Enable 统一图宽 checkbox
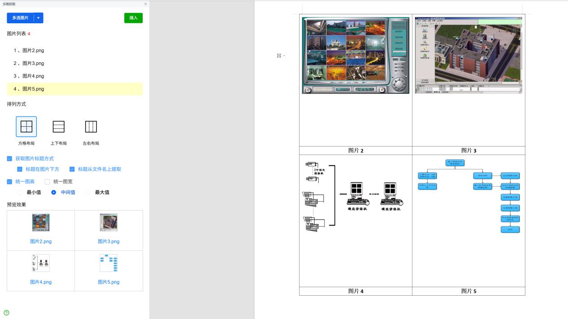The height and width of the screenshot is (319, 568). (47, 181)
